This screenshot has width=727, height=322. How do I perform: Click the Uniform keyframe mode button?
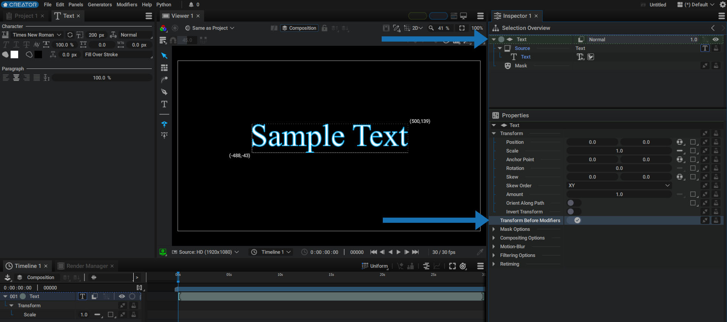click(375, 266)
